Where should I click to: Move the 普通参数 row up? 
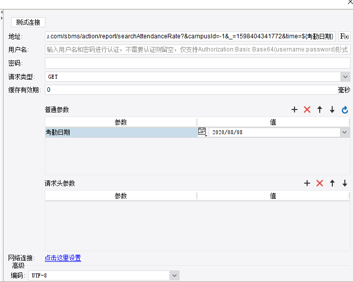(x=320, y=109)
